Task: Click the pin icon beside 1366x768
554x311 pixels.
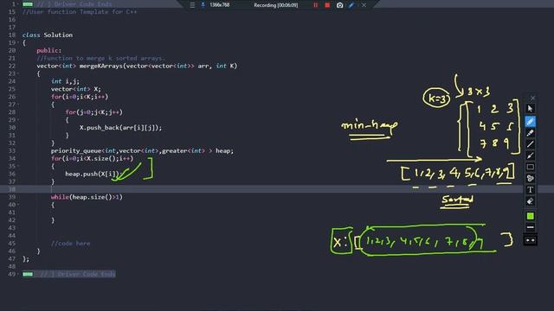Action: [x=203, y=5]
